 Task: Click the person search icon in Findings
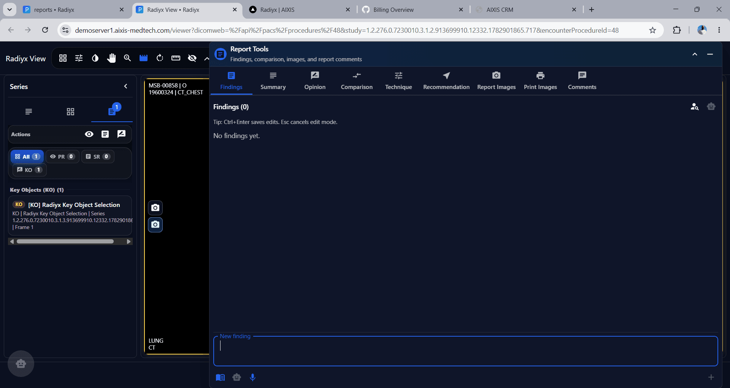695,107
